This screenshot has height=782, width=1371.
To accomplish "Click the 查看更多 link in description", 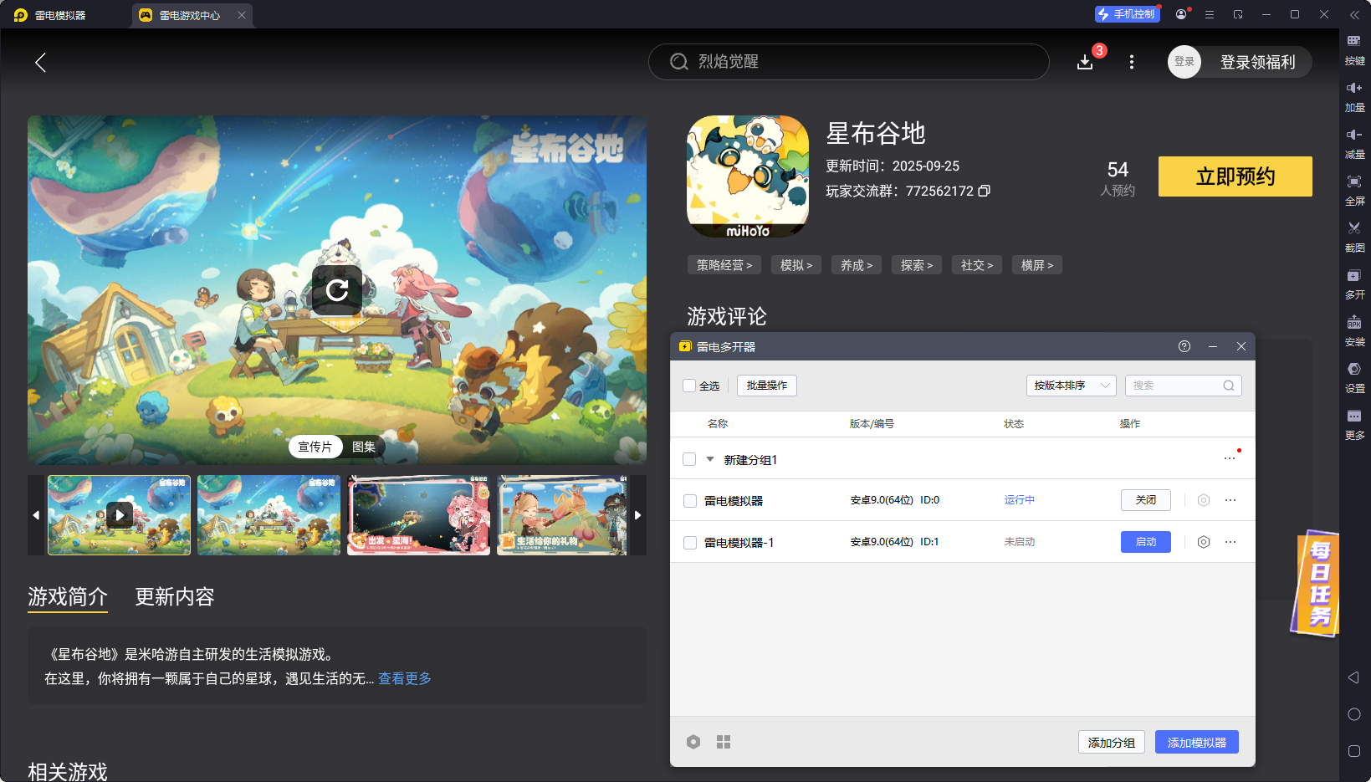I will coord(405,678).
